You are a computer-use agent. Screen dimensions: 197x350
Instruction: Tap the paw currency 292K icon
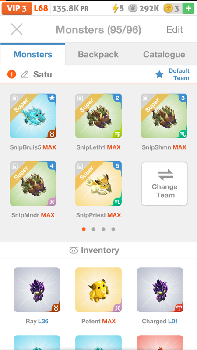pyautogui.click(x=133, y=8)
